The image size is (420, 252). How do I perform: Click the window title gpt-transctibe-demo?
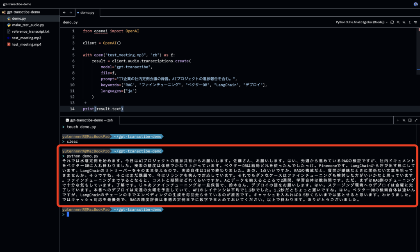pos(17,4)
